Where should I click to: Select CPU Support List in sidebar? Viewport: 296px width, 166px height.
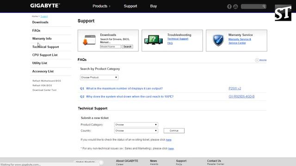coord(45,55)
